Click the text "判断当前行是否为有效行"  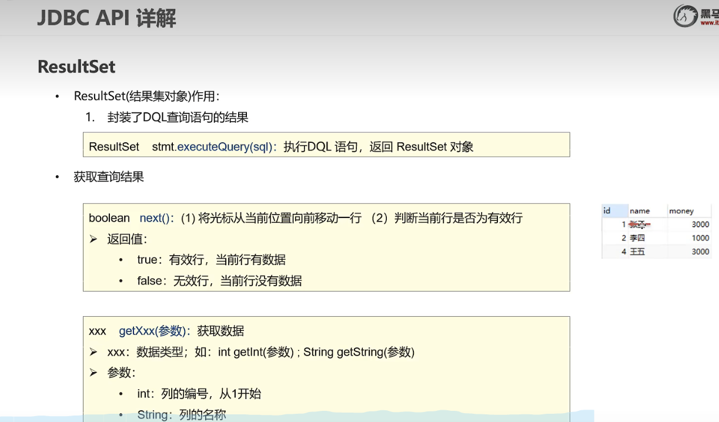458,218
